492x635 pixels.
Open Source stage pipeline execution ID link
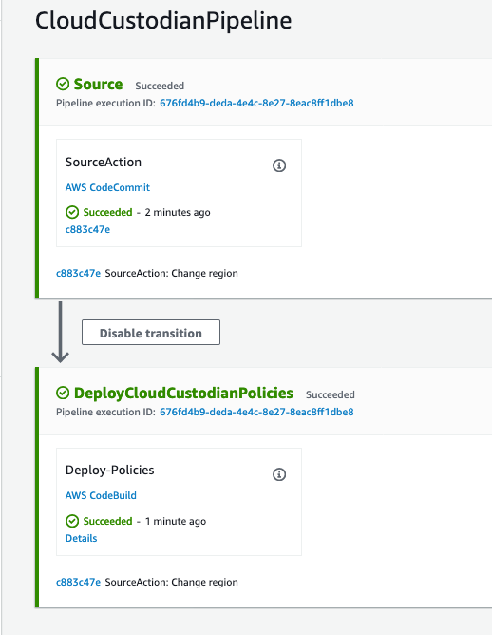pyautogui.click(x=256, y=103)
